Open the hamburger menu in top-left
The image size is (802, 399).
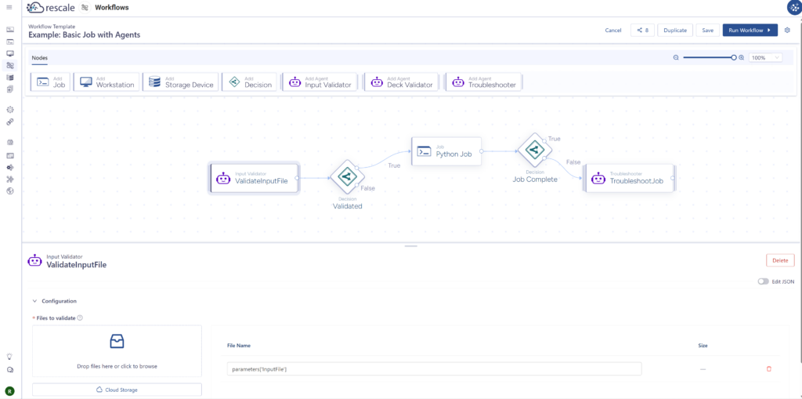coord(9,7)
